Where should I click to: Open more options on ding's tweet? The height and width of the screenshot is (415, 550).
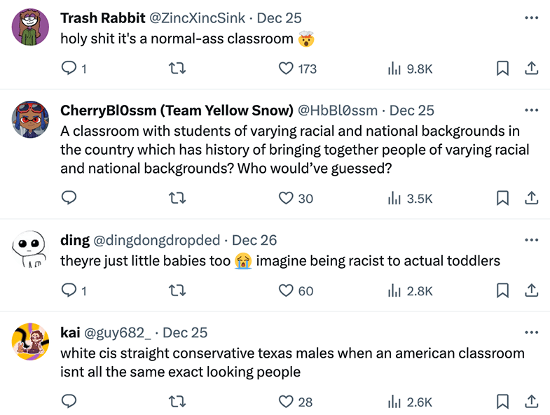tap(531, 240)
